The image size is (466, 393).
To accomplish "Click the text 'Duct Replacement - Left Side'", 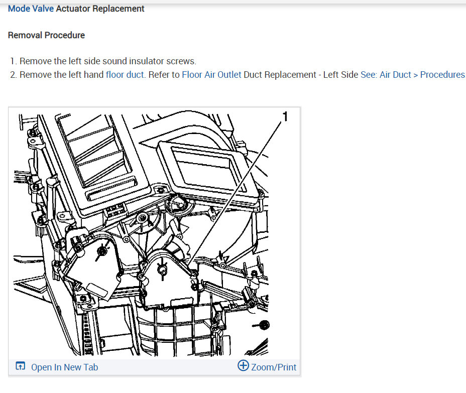I will click(301, 75).
